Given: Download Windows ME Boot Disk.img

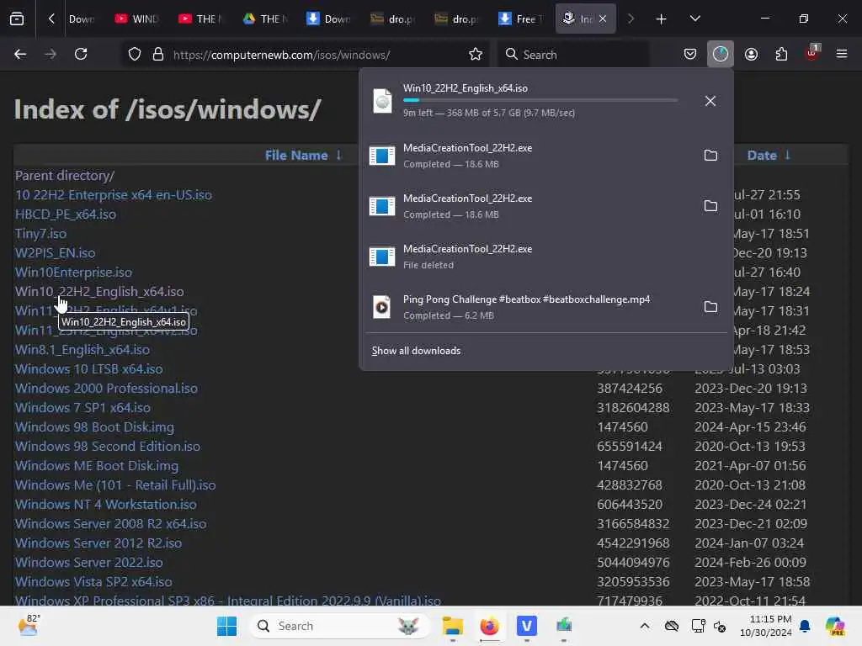Looking at the screenshot, I should 97,465.
